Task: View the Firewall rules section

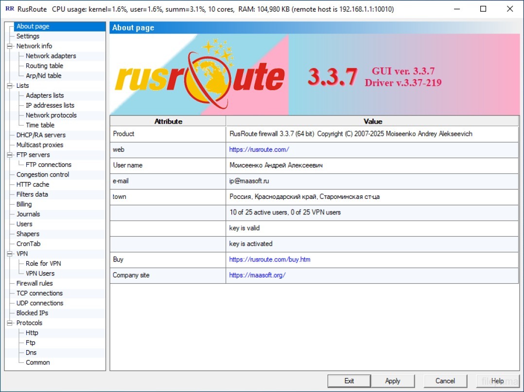Action: coord(35,283)
